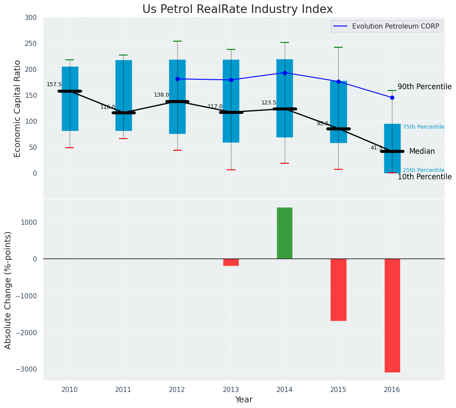Click the green 2014 absolute change bar
Image resolution: width=456 pixels, height=408 pixels.
(285, 233)
